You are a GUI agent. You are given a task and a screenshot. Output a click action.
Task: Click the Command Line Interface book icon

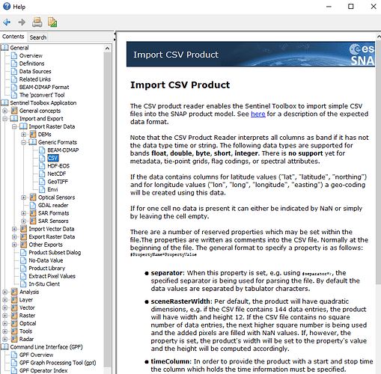click(x=4, y=347)
